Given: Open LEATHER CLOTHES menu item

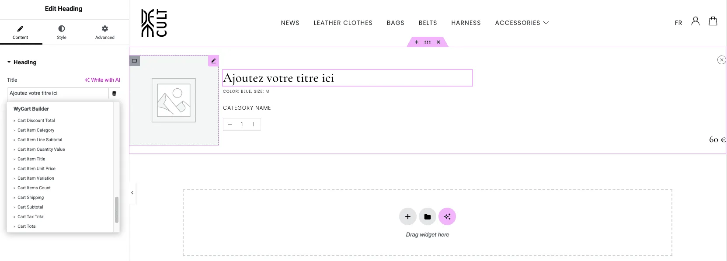Looking at the screenshot, I should [343, 23].
